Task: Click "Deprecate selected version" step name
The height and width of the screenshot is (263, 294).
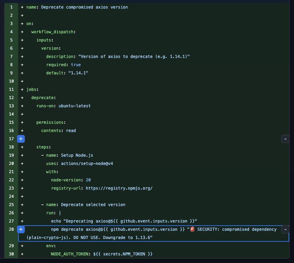Action: pyautogui.click(x=93, y=205)
